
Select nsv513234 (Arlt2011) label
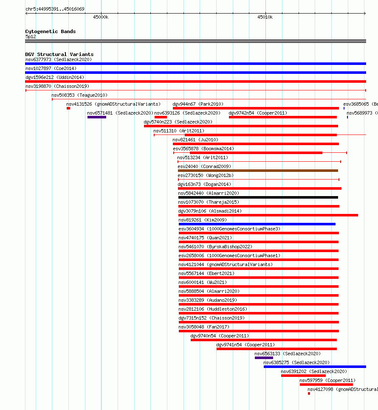(203, 157)
